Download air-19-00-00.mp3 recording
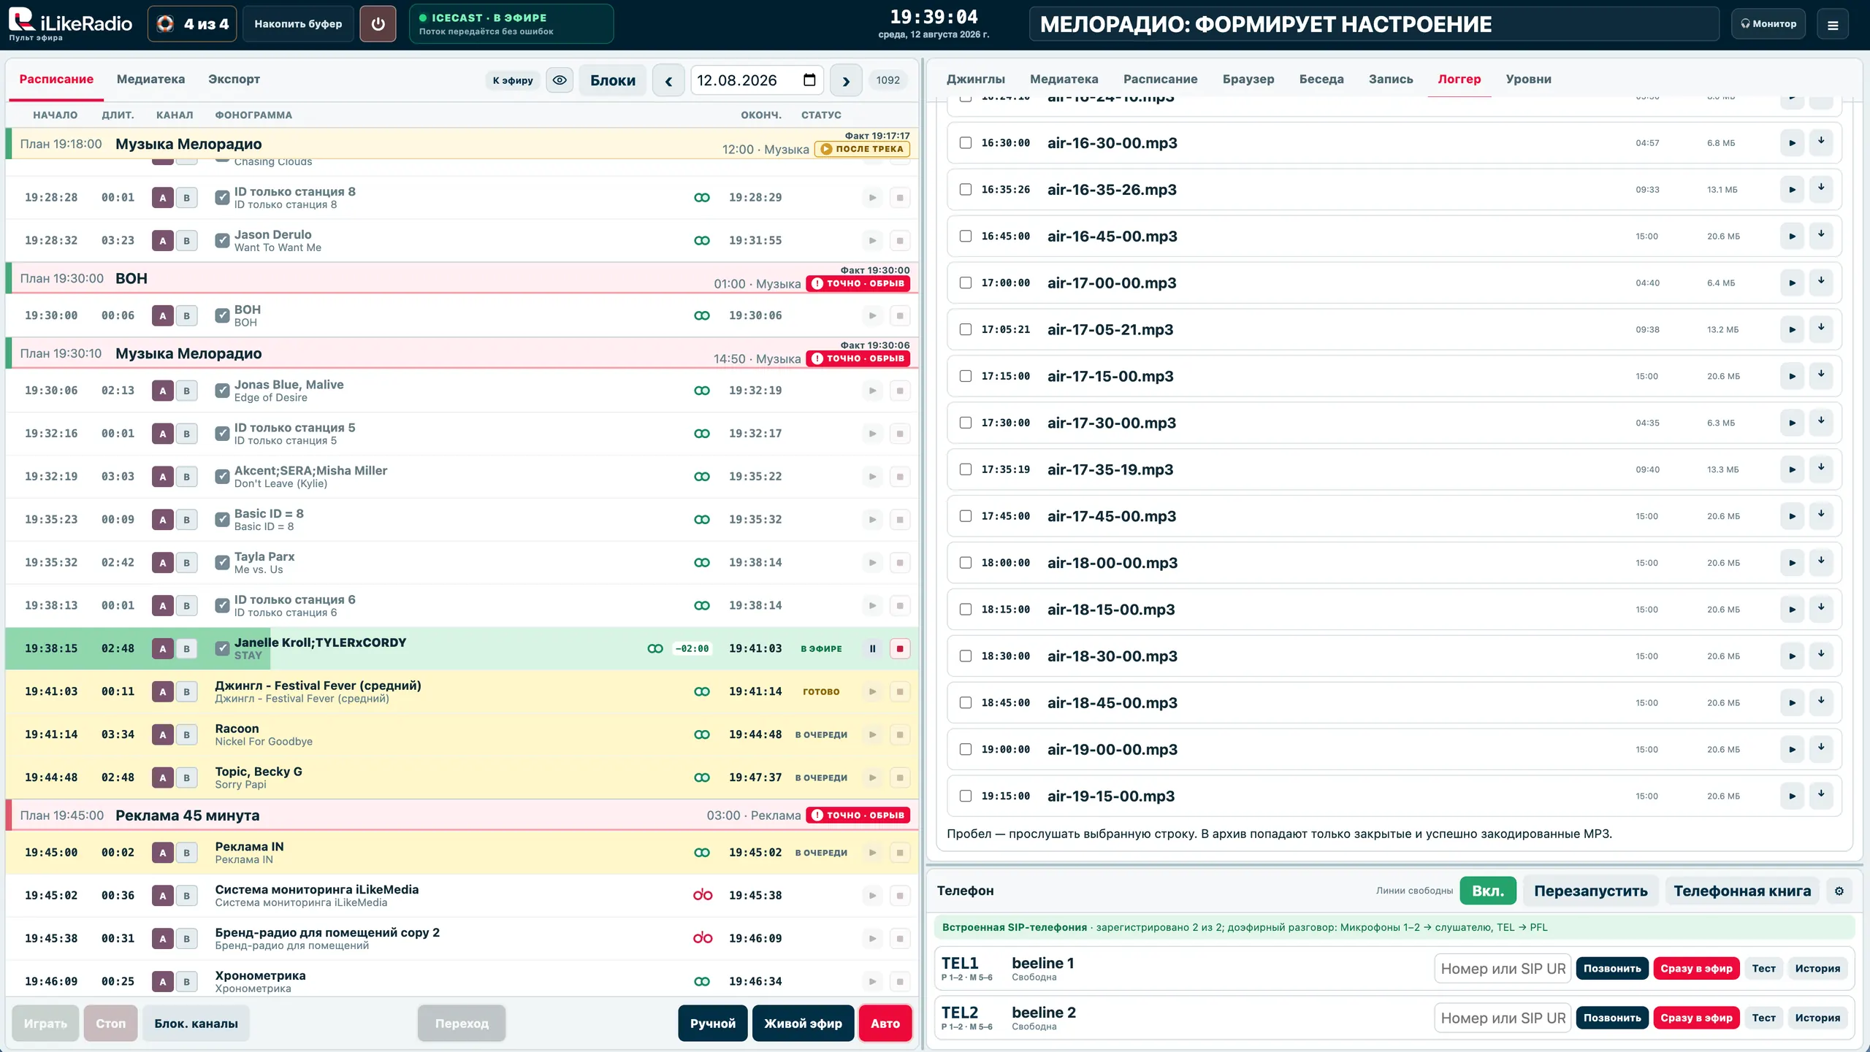Image resolution: width=1870 pixels, height=1052 pixels. point(1821,748)
